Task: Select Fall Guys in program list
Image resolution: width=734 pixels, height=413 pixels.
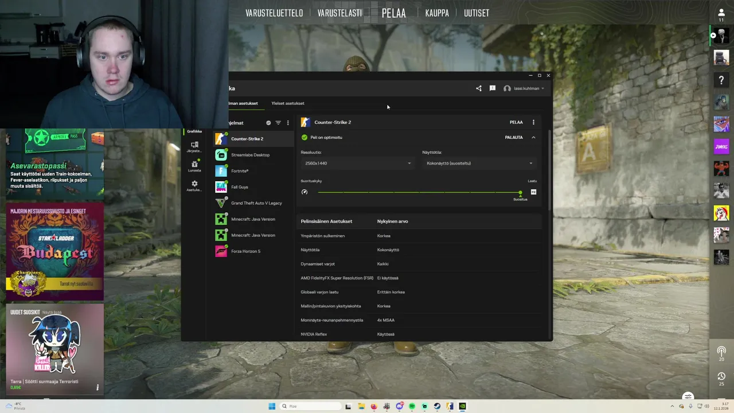Action: pyautogui.click(x=252, y=187)
